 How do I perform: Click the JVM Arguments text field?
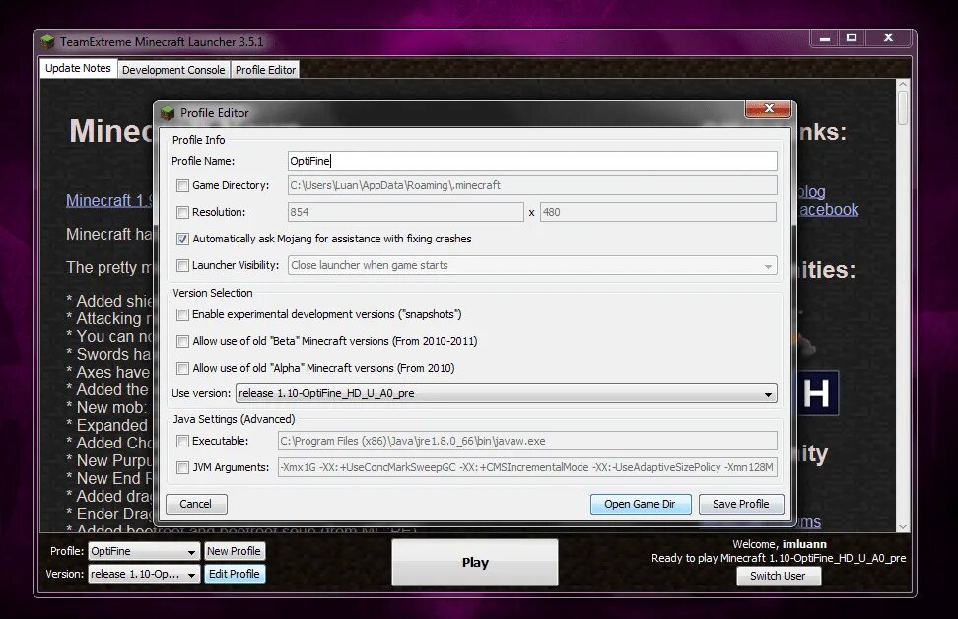(527, 467)
